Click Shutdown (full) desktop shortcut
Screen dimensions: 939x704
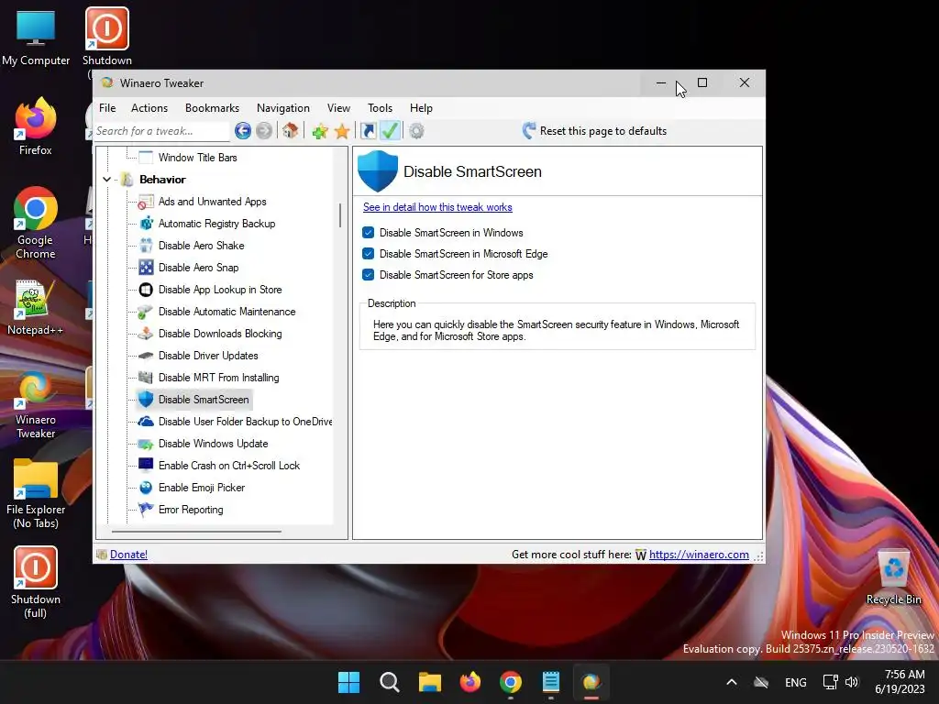coord(36,582)
